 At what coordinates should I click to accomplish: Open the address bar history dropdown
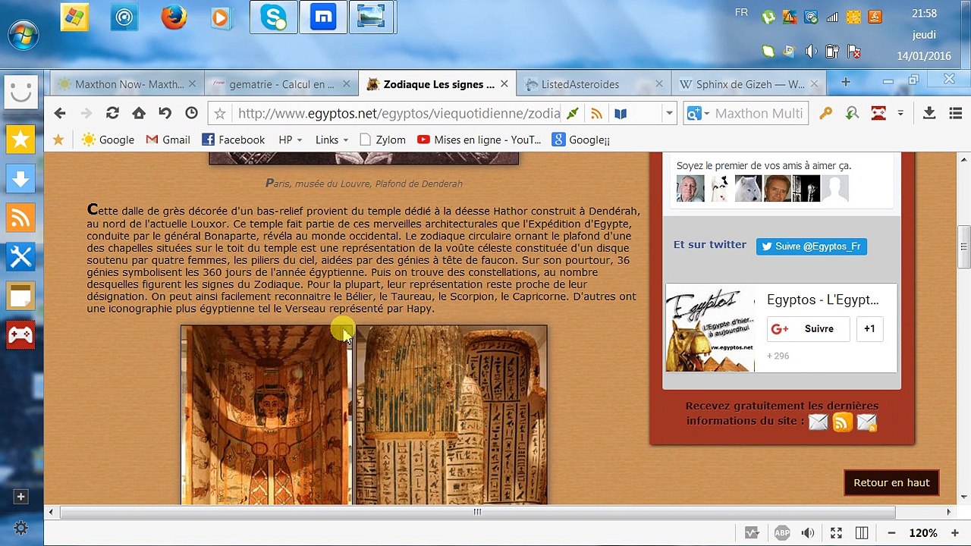click(x=669, y=114)
